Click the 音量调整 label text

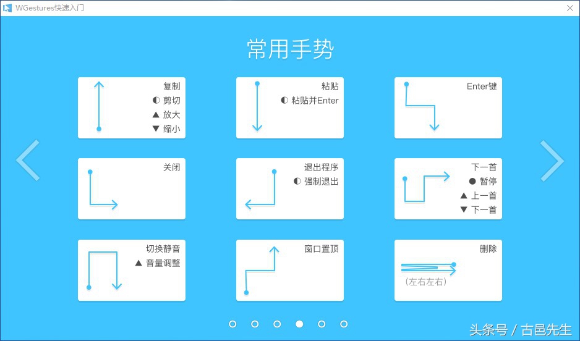163,263
